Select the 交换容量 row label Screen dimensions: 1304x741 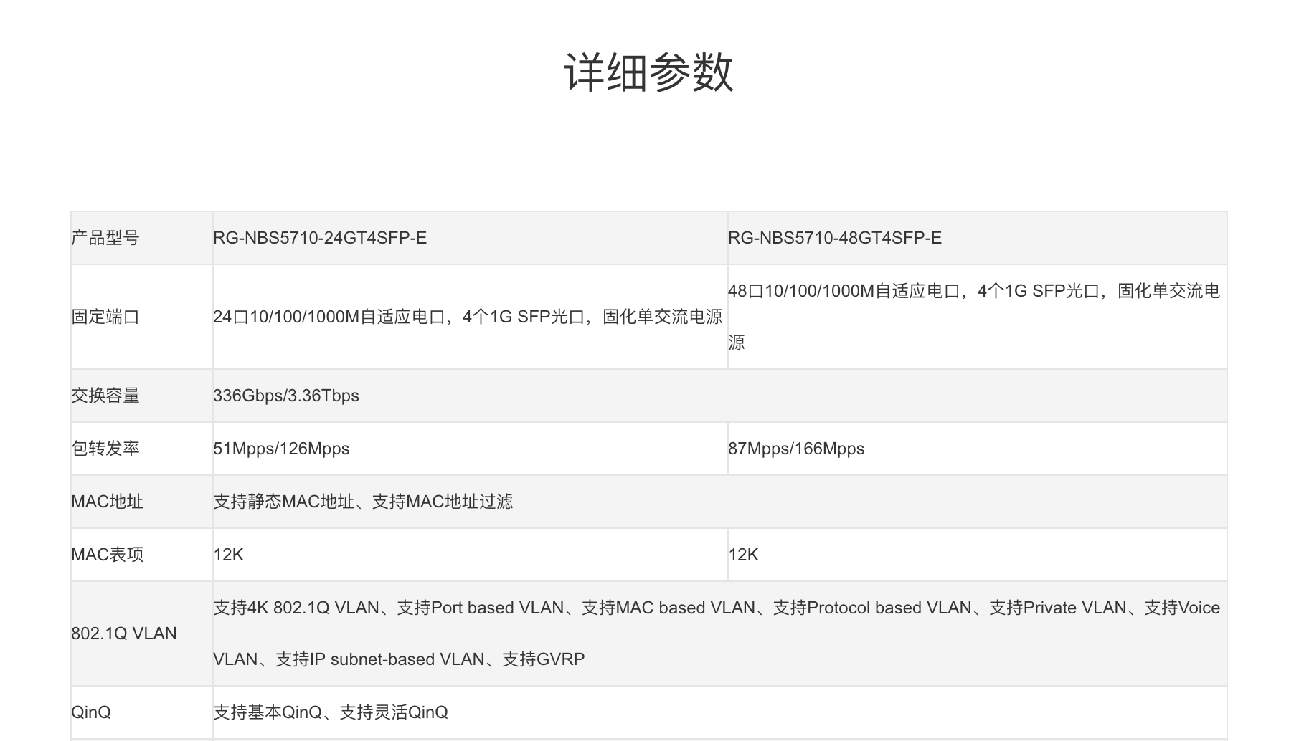pyautogui.click(x=105, y=396)
